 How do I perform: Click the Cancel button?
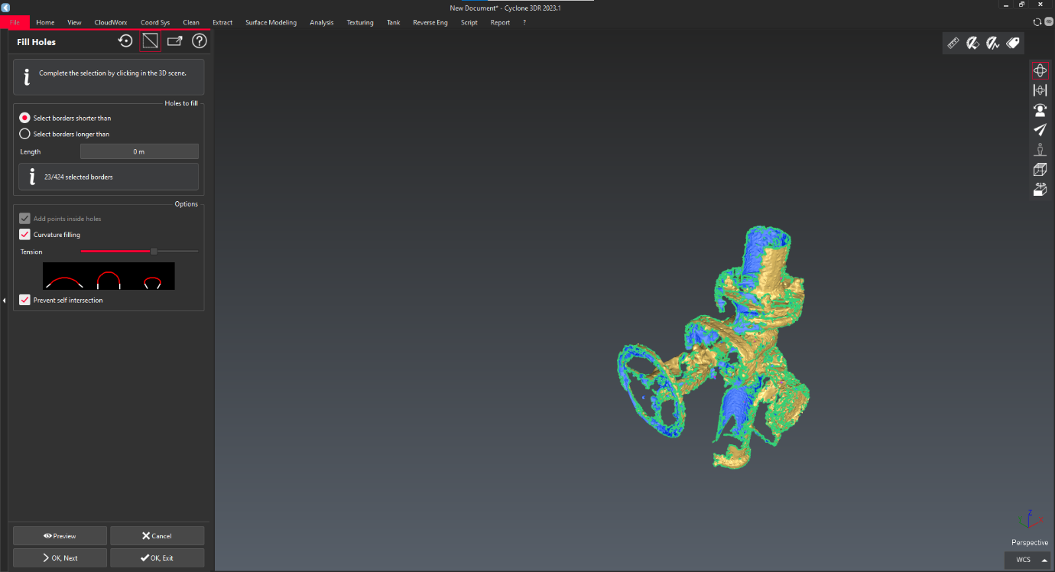click(157, 535)
